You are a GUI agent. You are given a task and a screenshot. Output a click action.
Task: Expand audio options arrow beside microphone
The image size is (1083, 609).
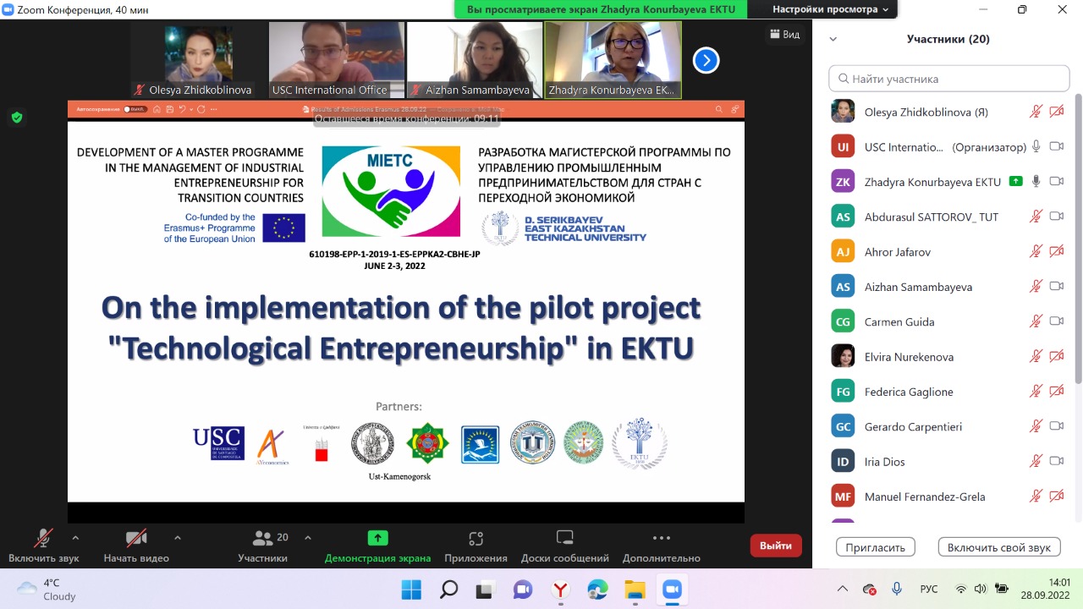point(75,537)
